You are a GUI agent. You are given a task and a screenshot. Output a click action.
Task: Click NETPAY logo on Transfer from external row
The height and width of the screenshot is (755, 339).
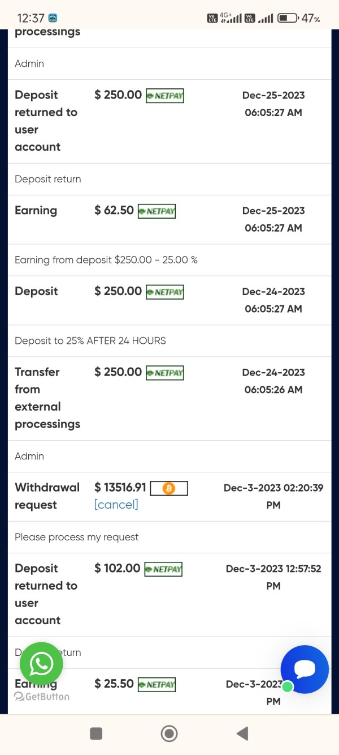(165, 373)
